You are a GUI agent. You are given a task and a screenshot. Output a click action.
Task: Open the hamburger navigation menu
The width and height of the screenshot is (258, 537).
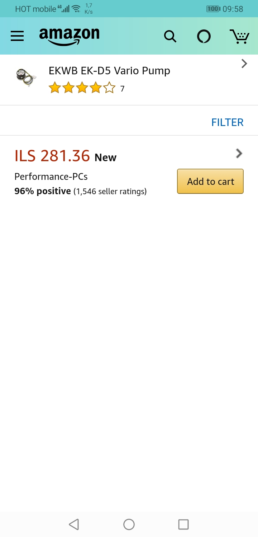coord(17,36)
